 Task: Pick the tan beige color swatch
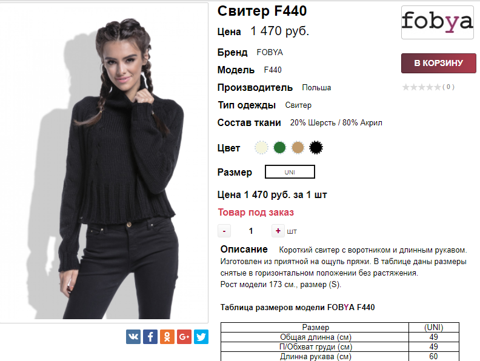[298, 147]
